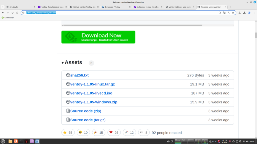Image resolution: width=257 pixels, height=144 pixels.
Task: Toggle the thumbs up reaction
Action: (x=68, y=132)
